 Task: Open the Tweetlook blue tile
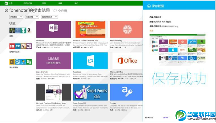90,61
